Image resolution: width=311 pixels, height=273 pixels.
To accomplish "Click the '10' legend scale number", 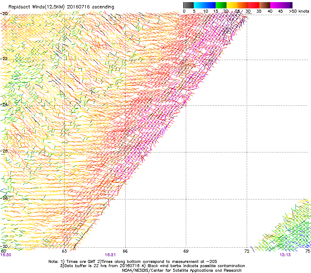I will (206, 11).
